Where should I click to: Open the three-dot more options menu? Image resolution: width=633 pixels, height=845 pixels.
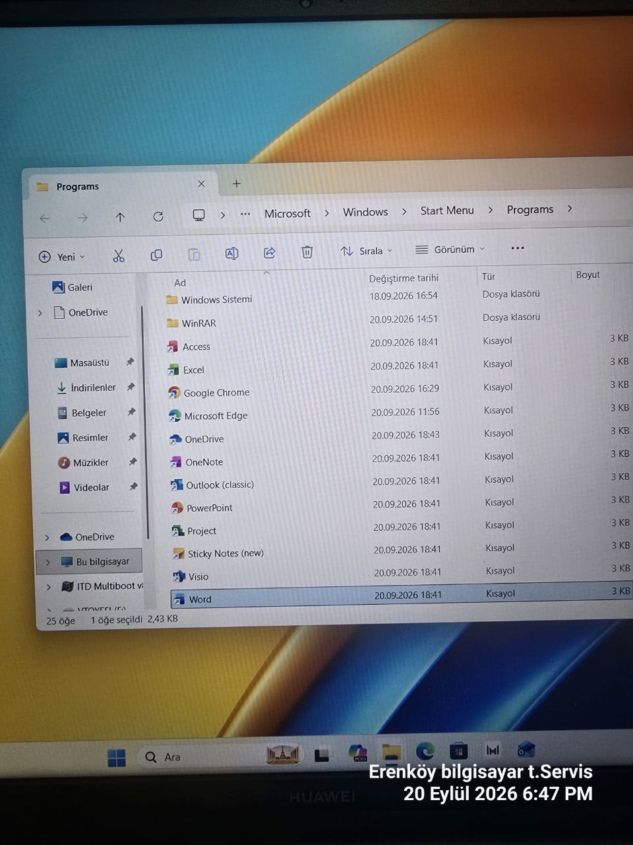[x=518, y=248]
